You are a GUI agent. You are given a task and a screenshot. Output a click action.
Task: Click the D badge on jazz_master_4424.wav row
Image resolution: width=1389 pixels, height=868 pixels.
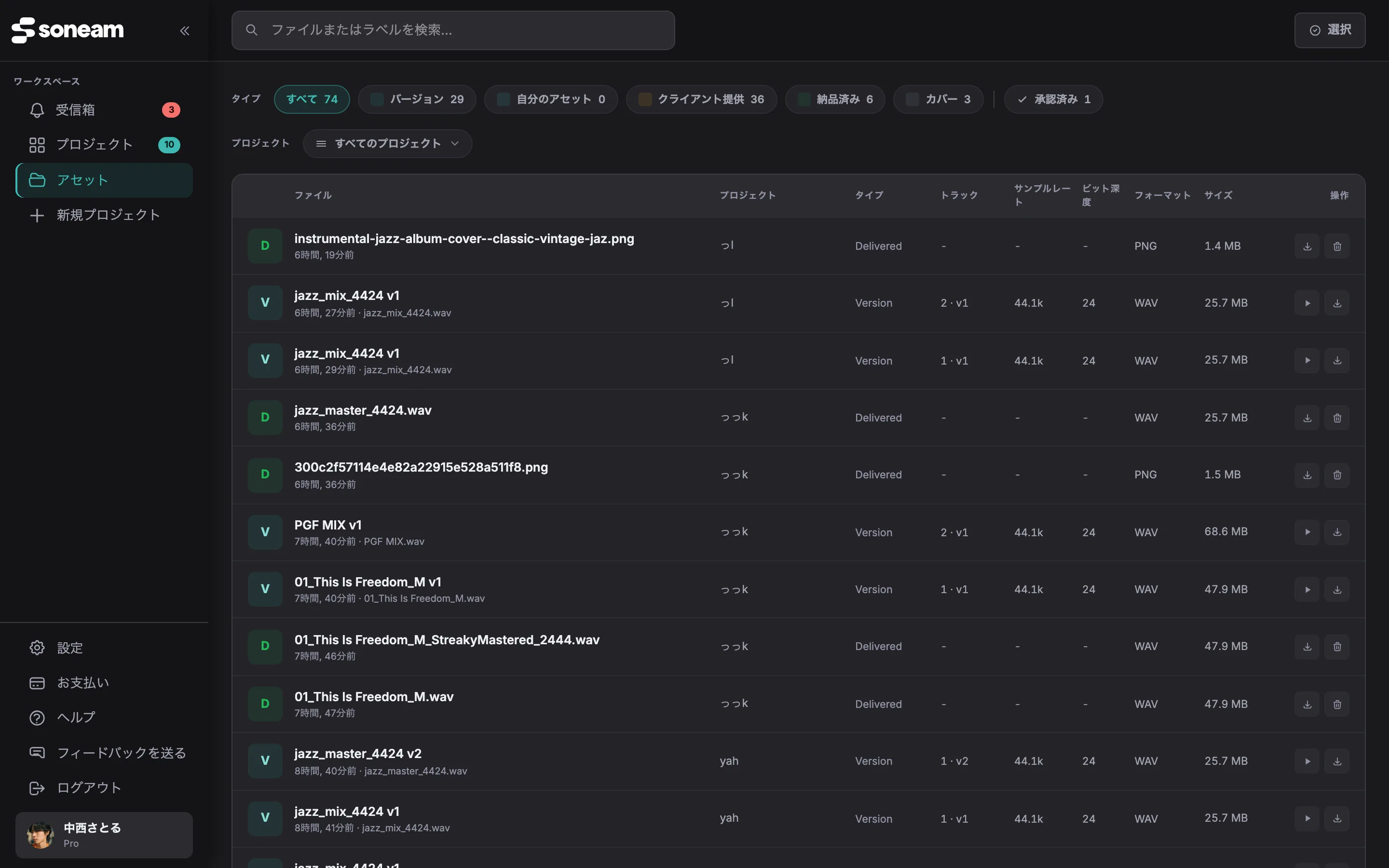tap(265, 417)
